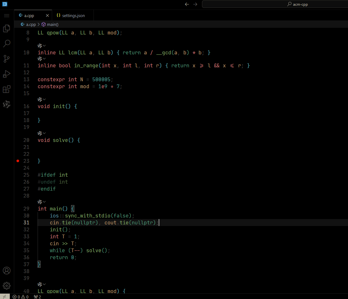The image size is (348, 299).
Task: Click 'cout.tie(nullptr)' on line 31
Action: pyautogui.click(x=130, y=223)
